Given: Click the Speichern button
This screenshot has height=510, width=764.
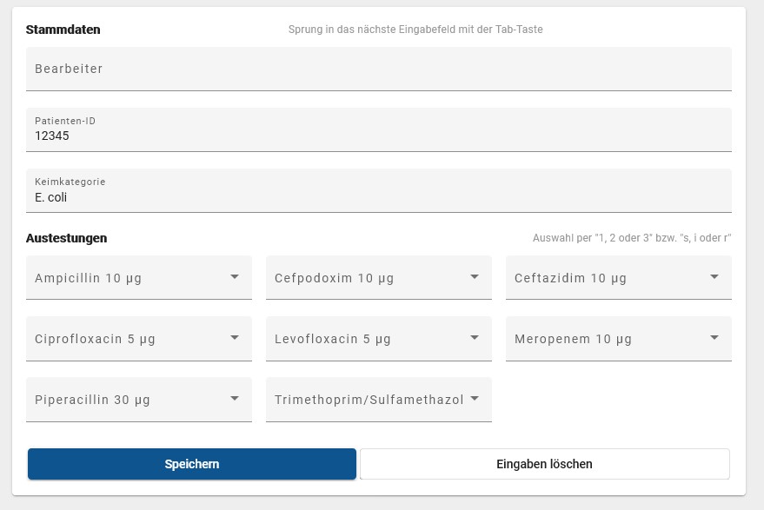Looking at the screenshot, I should 192,464.
